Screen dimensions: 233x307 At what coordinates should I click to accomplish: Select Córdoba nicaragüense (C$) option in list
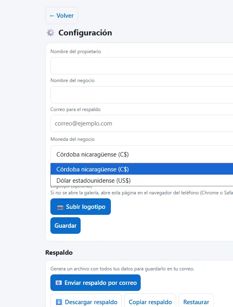(141, 169)
